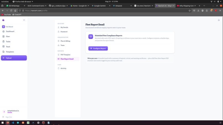Open notifications bell icon
Screen dimensions: 223x125
[x=219, y=20]
